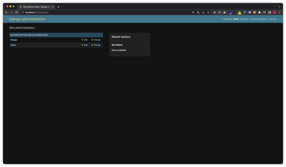This screenshot has width=286, height=167.
Task: Click the share page icon
Action: click(x=203, y=12)
